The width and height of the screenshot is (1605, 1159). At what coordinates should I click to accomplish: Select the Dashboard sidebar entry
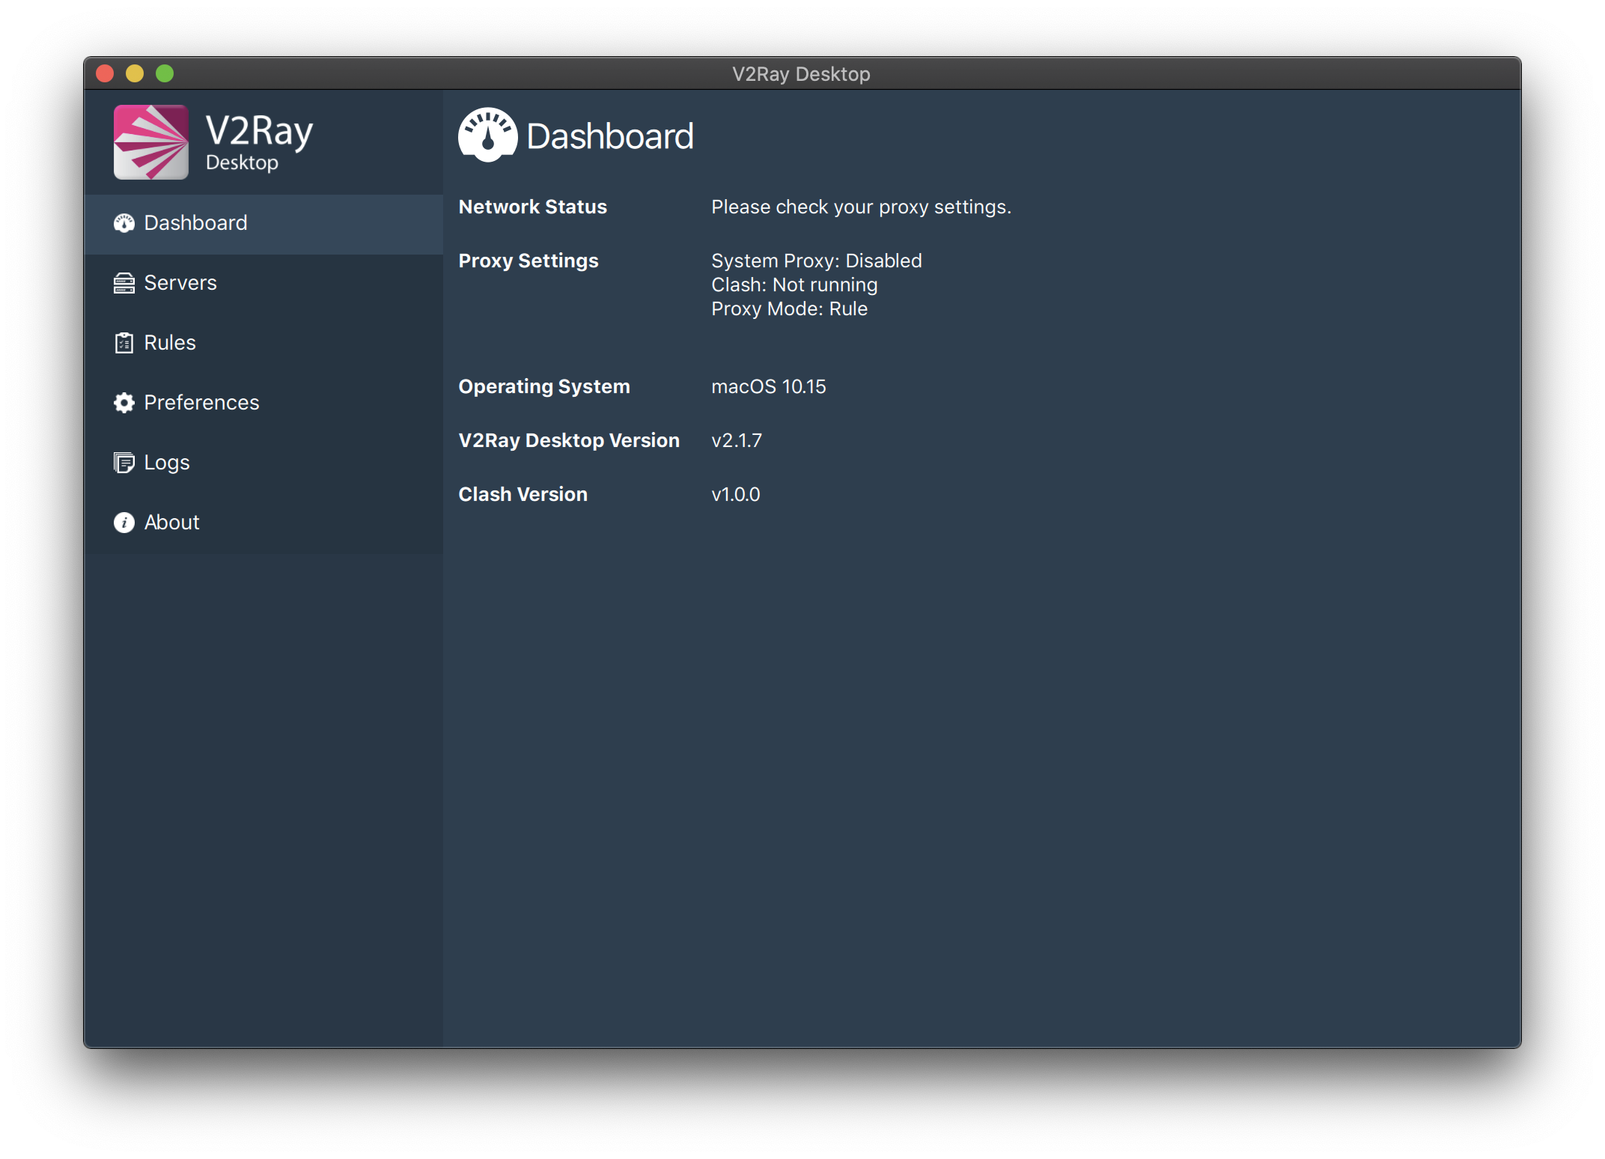195,223
